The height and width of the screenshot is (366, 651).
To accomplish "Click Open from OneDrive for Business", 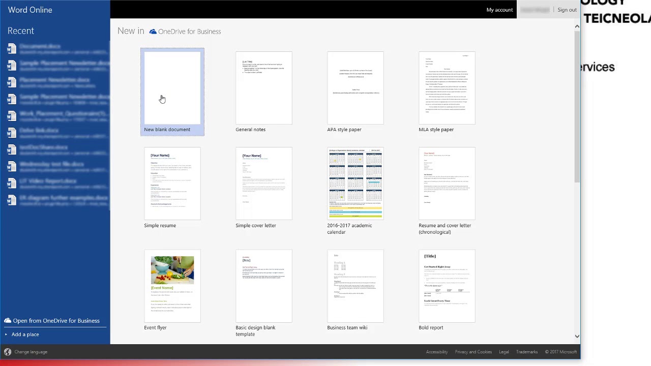I will point(56,321).
